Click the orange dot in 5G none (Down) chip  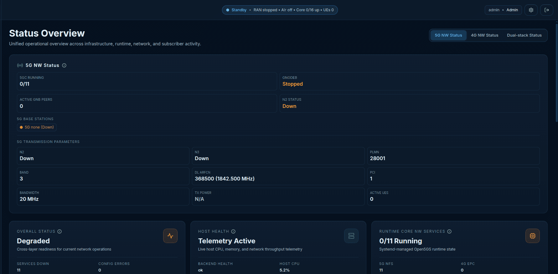[x=21, y=127]
